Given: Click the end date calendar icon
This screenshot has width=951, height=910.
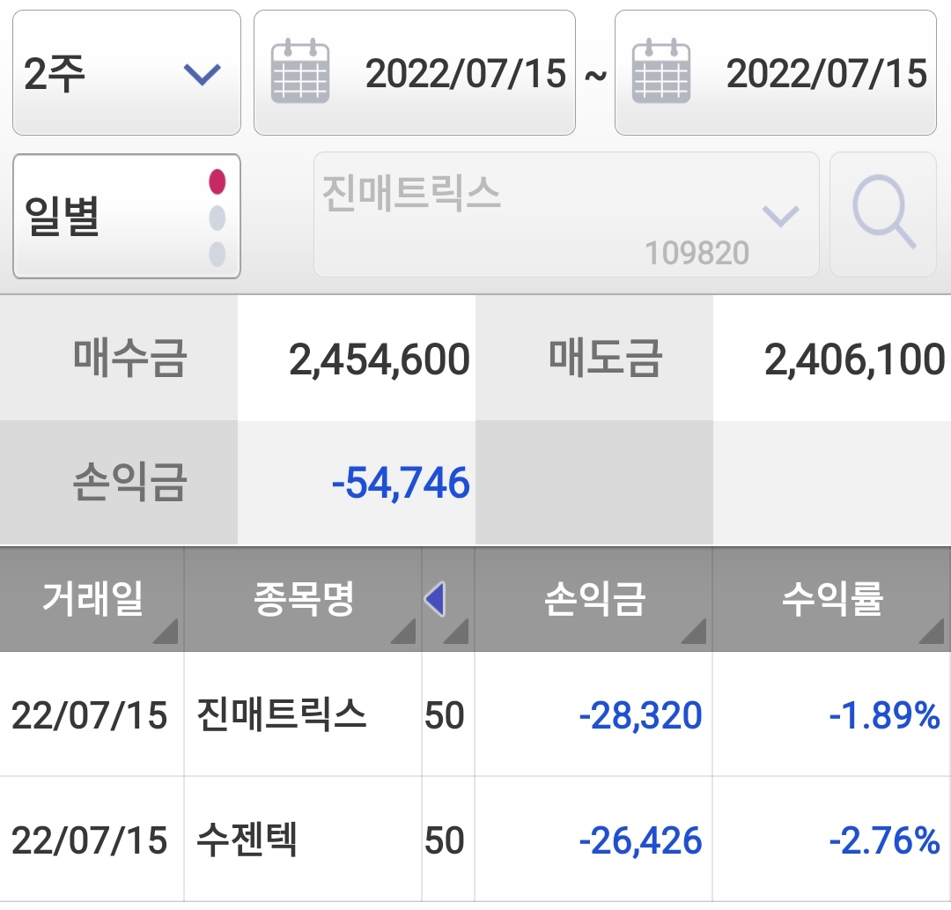Looking at the screenshot, I should coord(660,71).
